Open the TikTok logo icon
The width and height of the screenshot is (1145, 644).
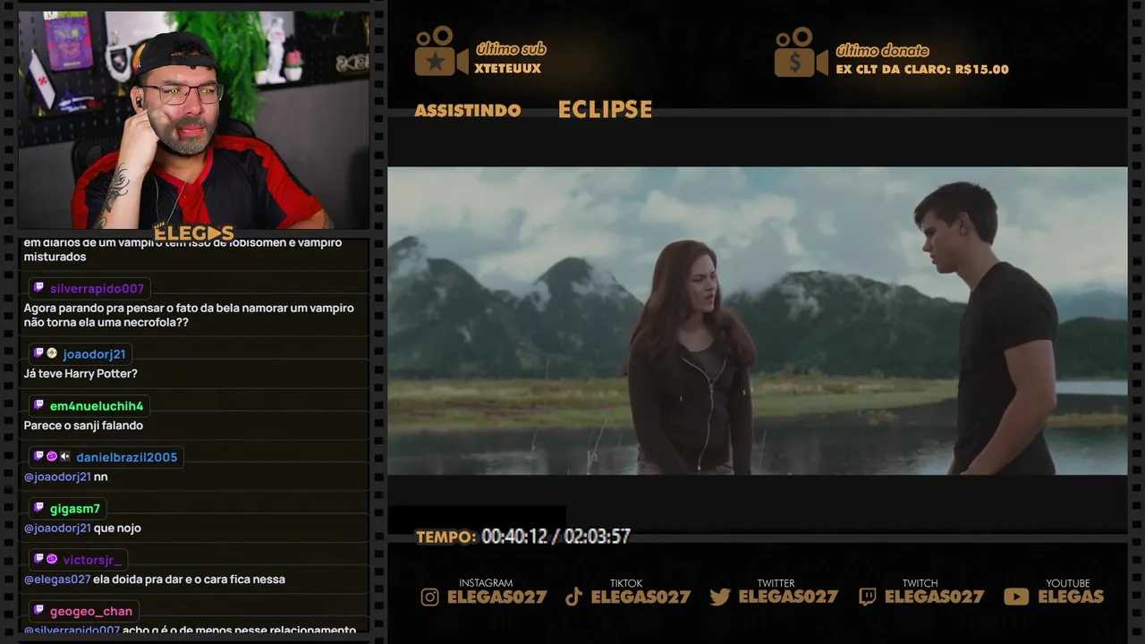coord(574,597)
